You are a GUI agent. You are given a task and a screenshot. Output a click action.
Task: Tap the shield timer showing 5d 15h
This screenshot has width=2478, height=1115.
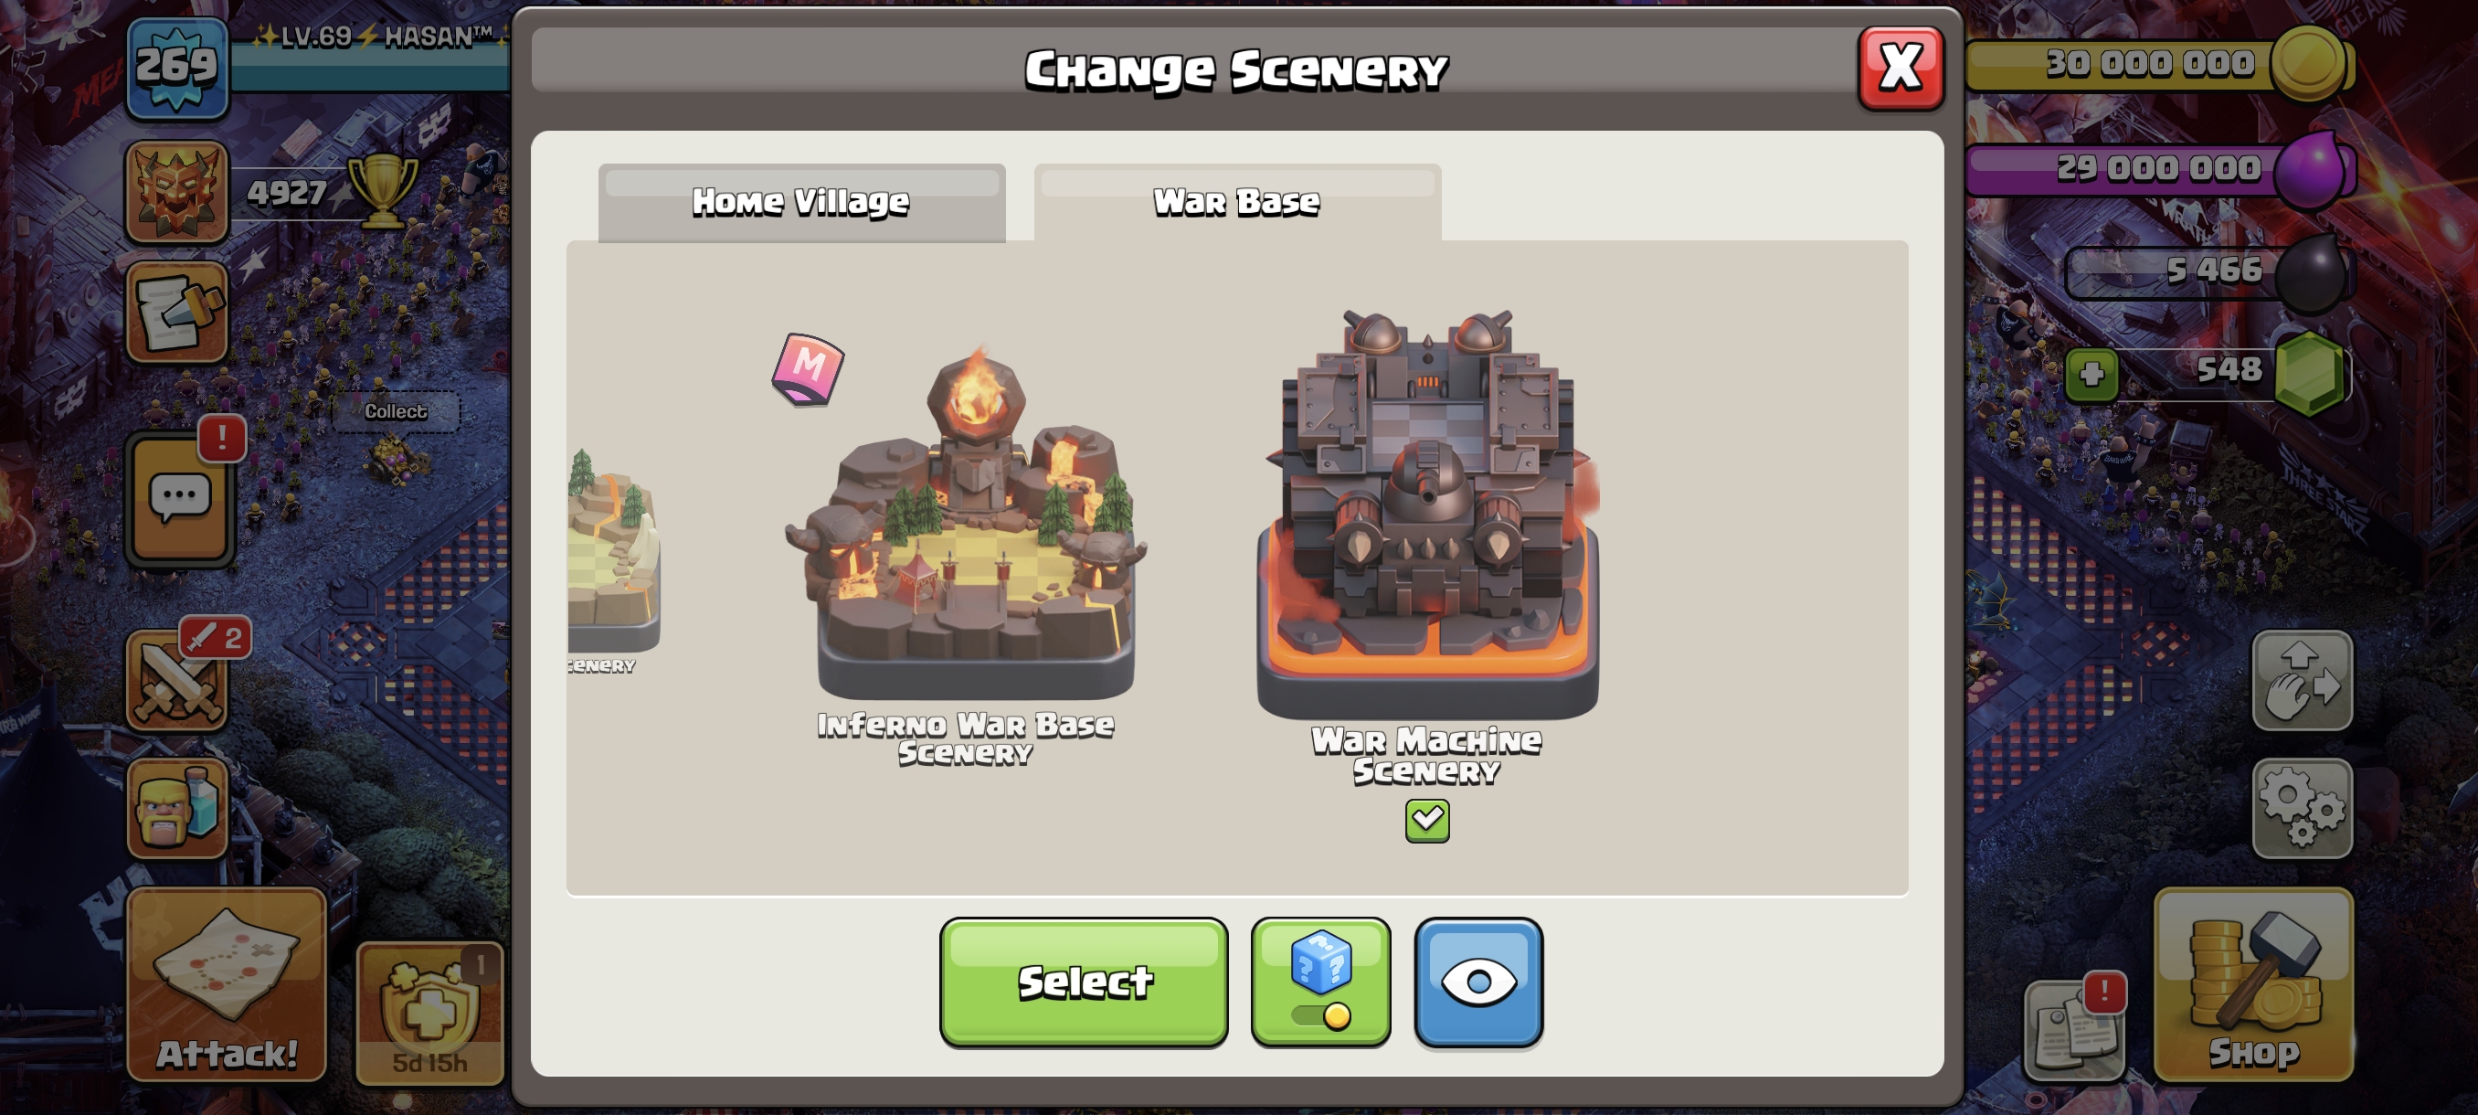tap(429, 1013)
